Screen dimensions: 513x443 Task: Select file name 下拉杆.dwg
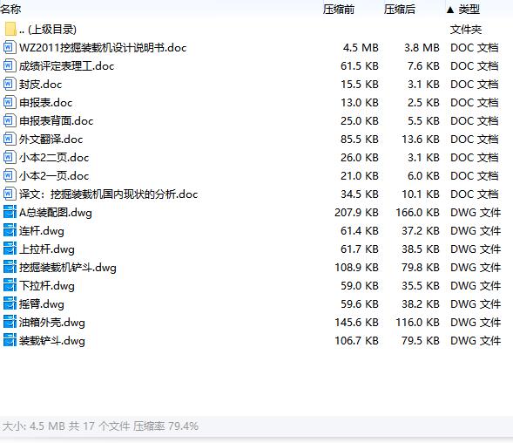point(47,286)
